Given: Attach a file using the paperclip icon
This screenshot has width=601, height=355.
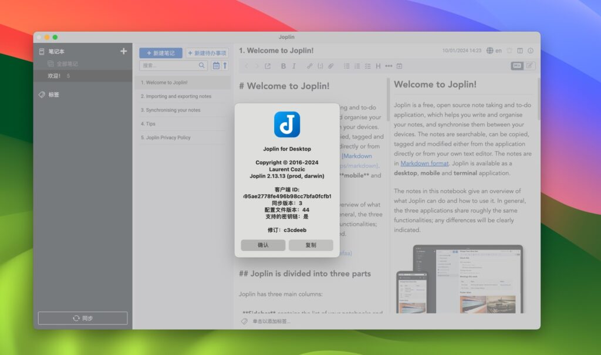Looking at the screenshot, I should coord(331,66).
